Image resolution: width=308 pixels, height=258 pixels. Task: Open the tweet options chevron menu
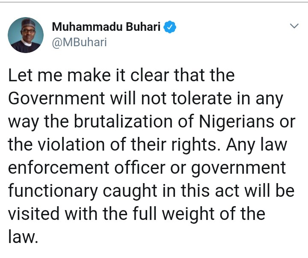click(294, 27)
